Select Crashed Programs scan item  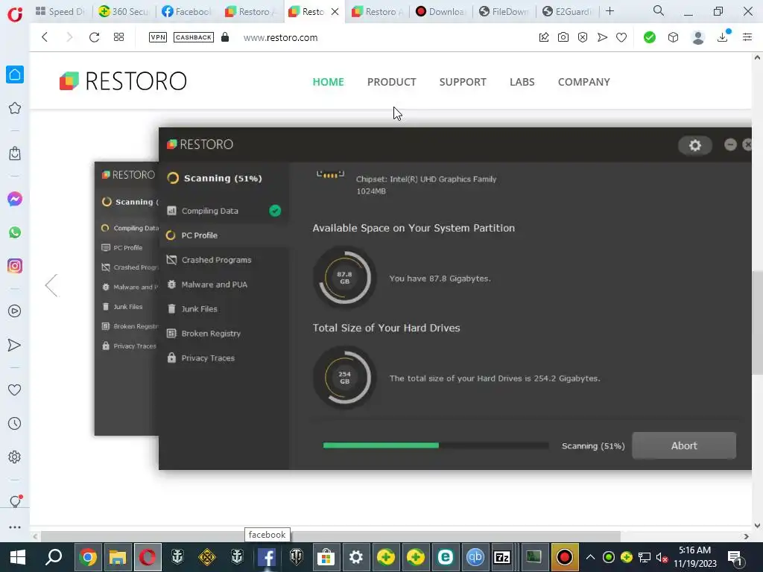(217, 260)
